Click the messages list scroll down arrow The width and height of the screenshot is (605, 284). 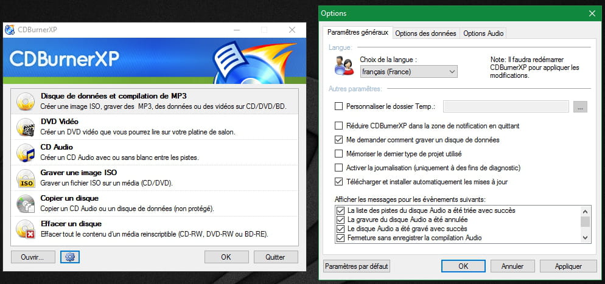click(586, 237)
